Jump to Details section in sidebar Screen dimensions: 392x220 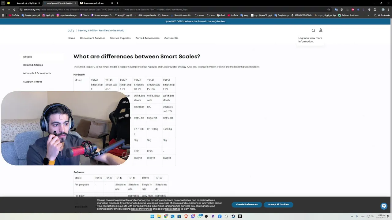tap(28, 57)
